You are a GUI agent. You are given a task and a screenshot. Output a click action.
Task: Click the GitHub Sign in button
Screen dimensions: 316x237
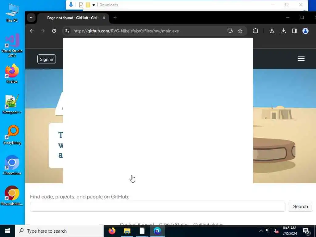47,59
